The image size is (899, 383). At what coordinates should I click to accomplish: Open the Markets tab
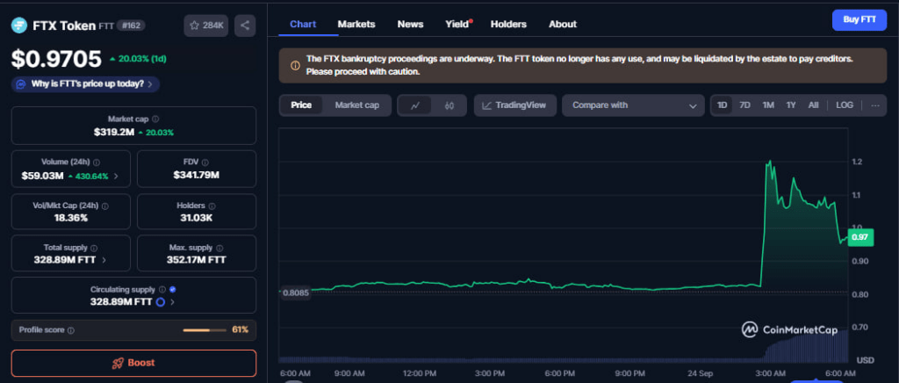[356, 24]
